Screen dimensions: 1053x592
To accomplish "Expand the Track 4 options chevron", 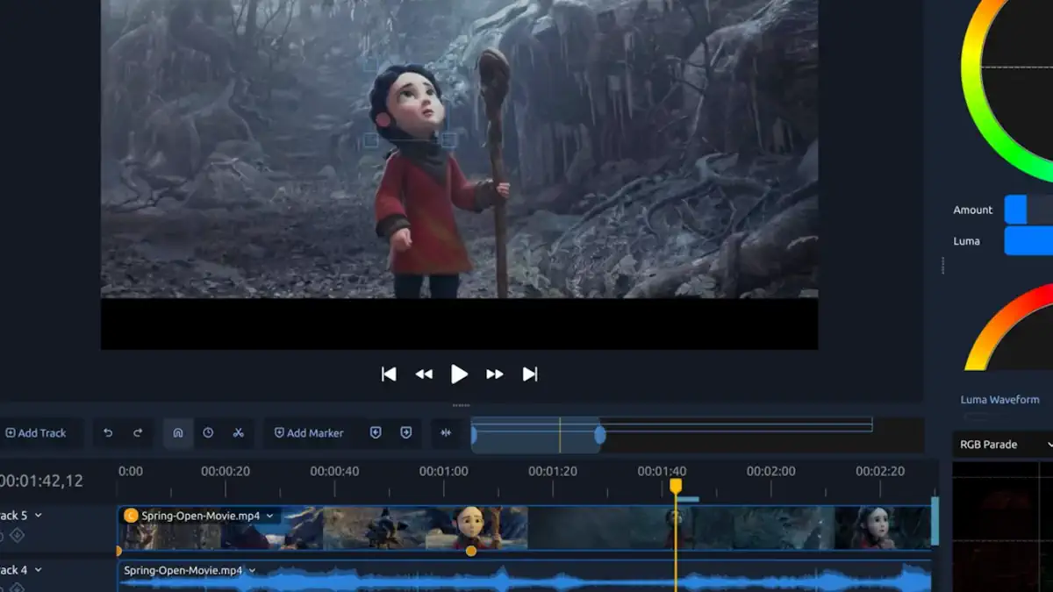I will (x=38, y=570).
